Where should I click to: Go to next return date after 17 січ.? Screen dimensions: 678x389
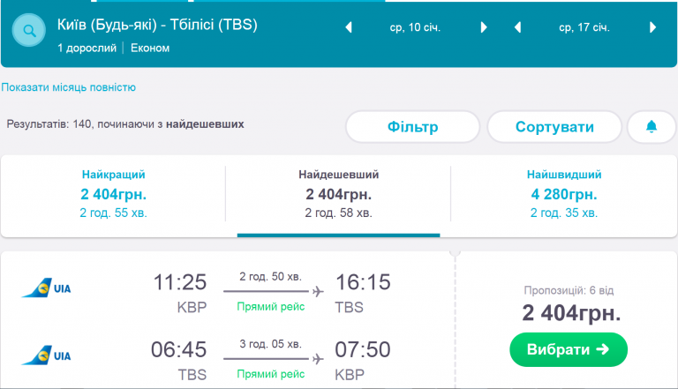click(653, 27)
